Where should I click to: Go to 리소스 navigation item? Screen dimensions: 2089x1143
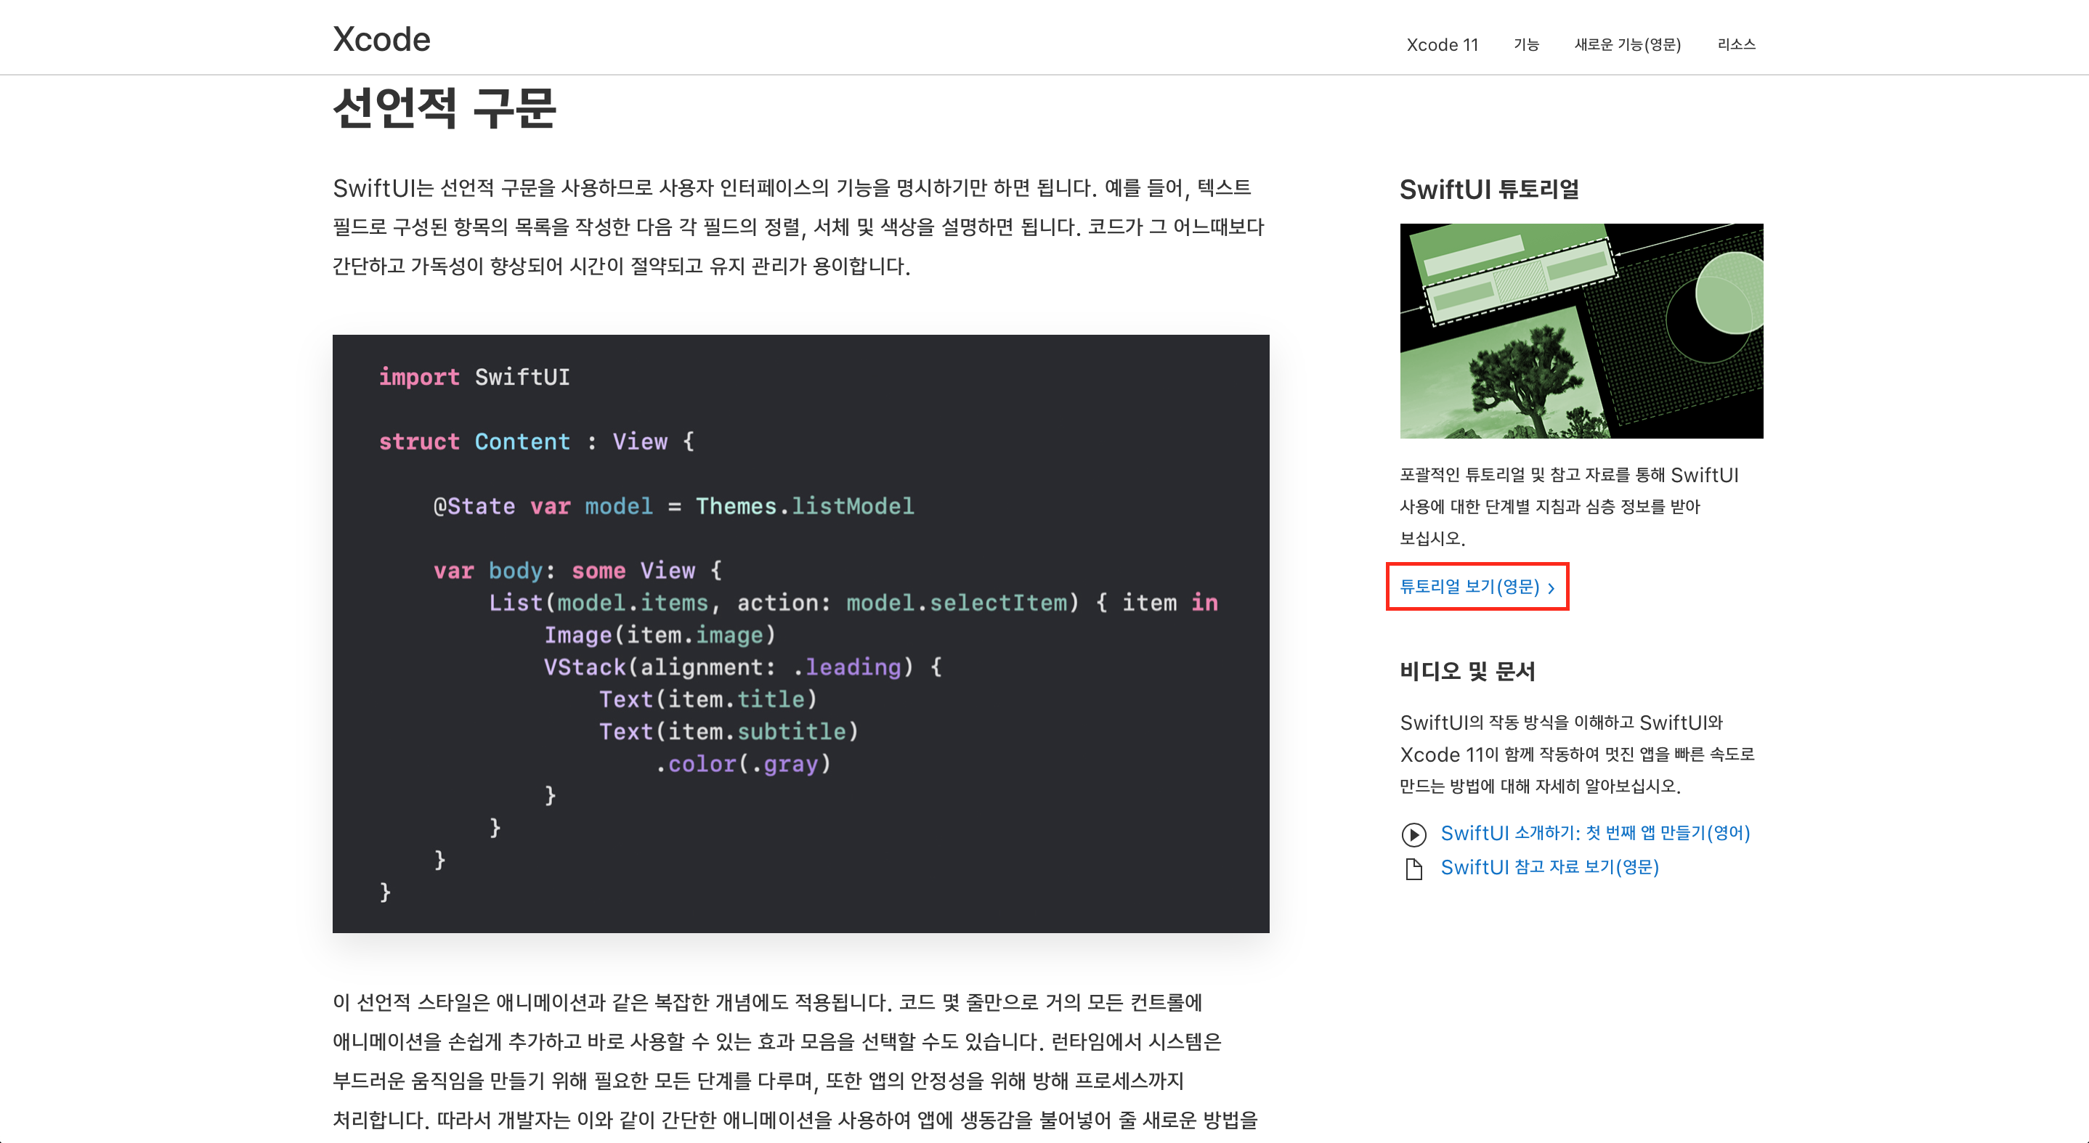1735,44
